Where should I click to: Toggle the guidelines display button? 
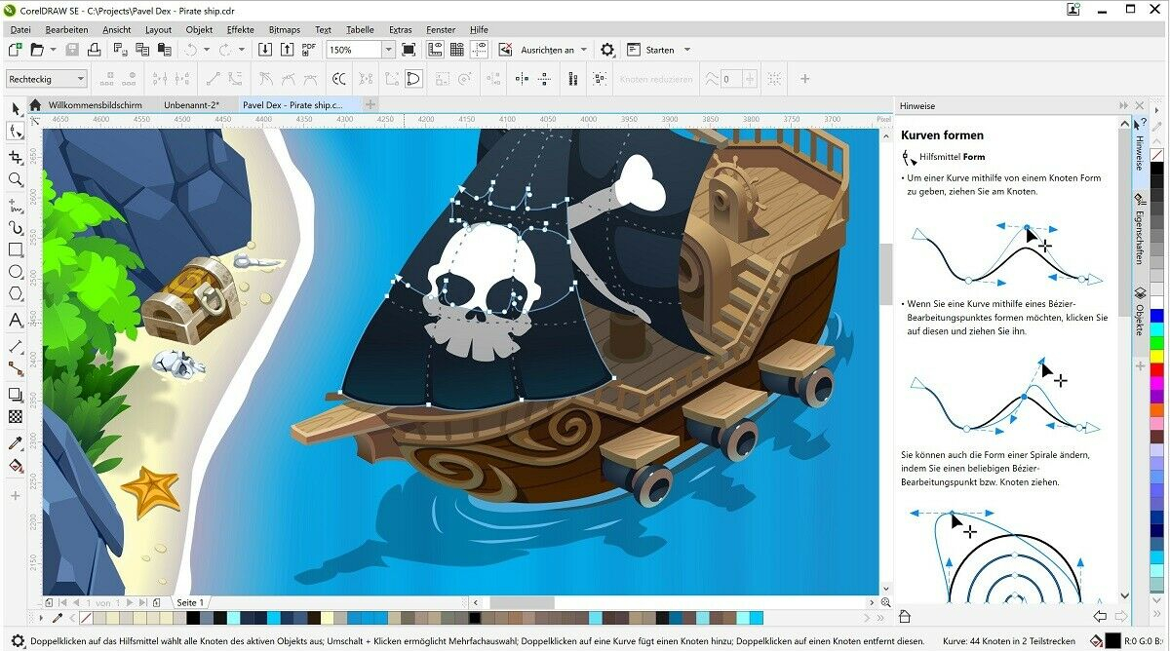(x=479, y=49)
